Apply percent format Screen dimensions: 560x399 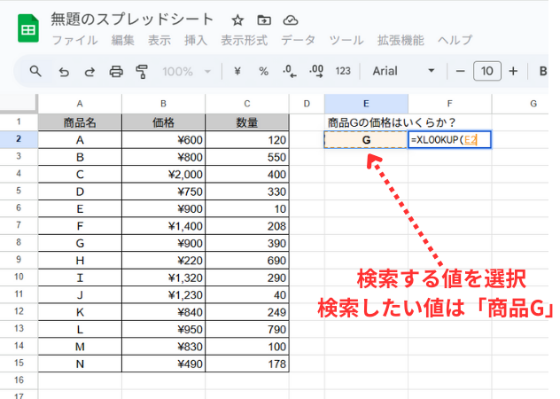pyautogui.click(x=263, y=71)
